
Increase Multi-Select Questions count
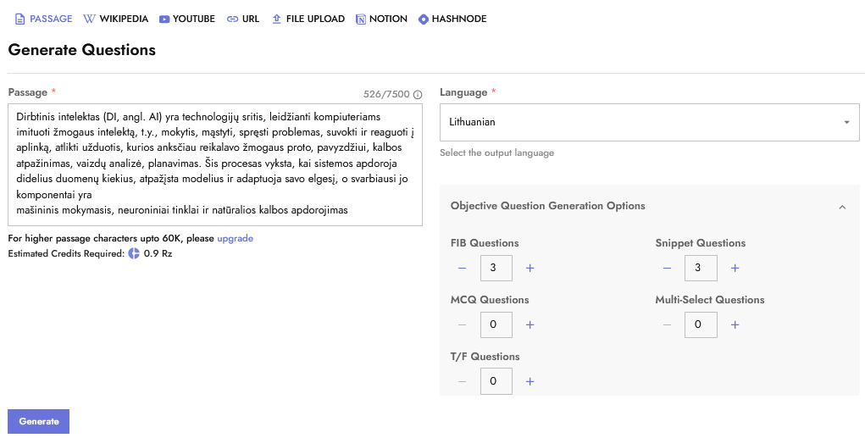(x=735, y=324)
